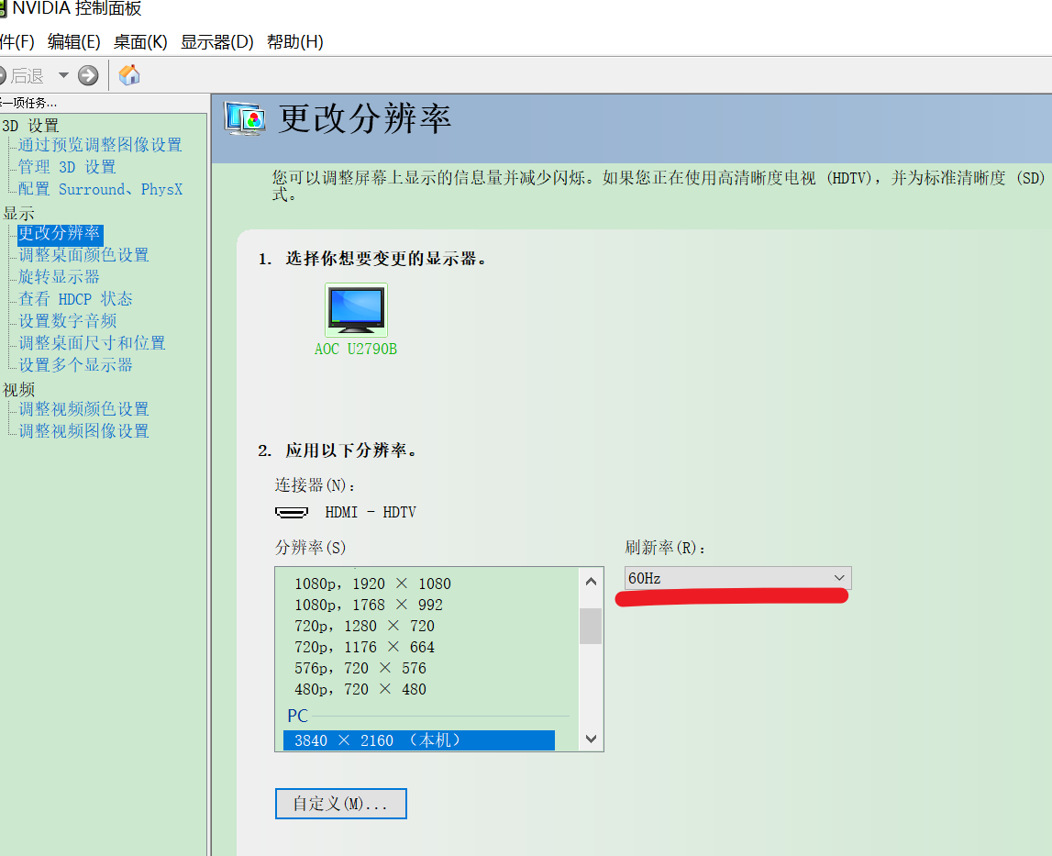Open 查看 HDCP 状态 page

pyautogui.click(x=75, y=299)
